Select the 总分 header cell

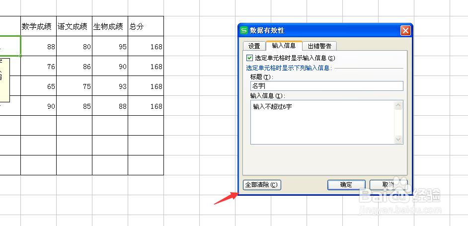coord(146,26)
